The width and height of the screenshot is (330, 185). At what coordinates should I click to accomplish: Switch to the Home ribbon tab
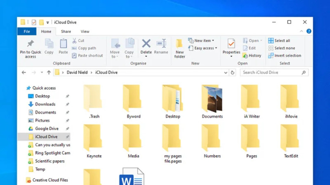pos(46,32)
